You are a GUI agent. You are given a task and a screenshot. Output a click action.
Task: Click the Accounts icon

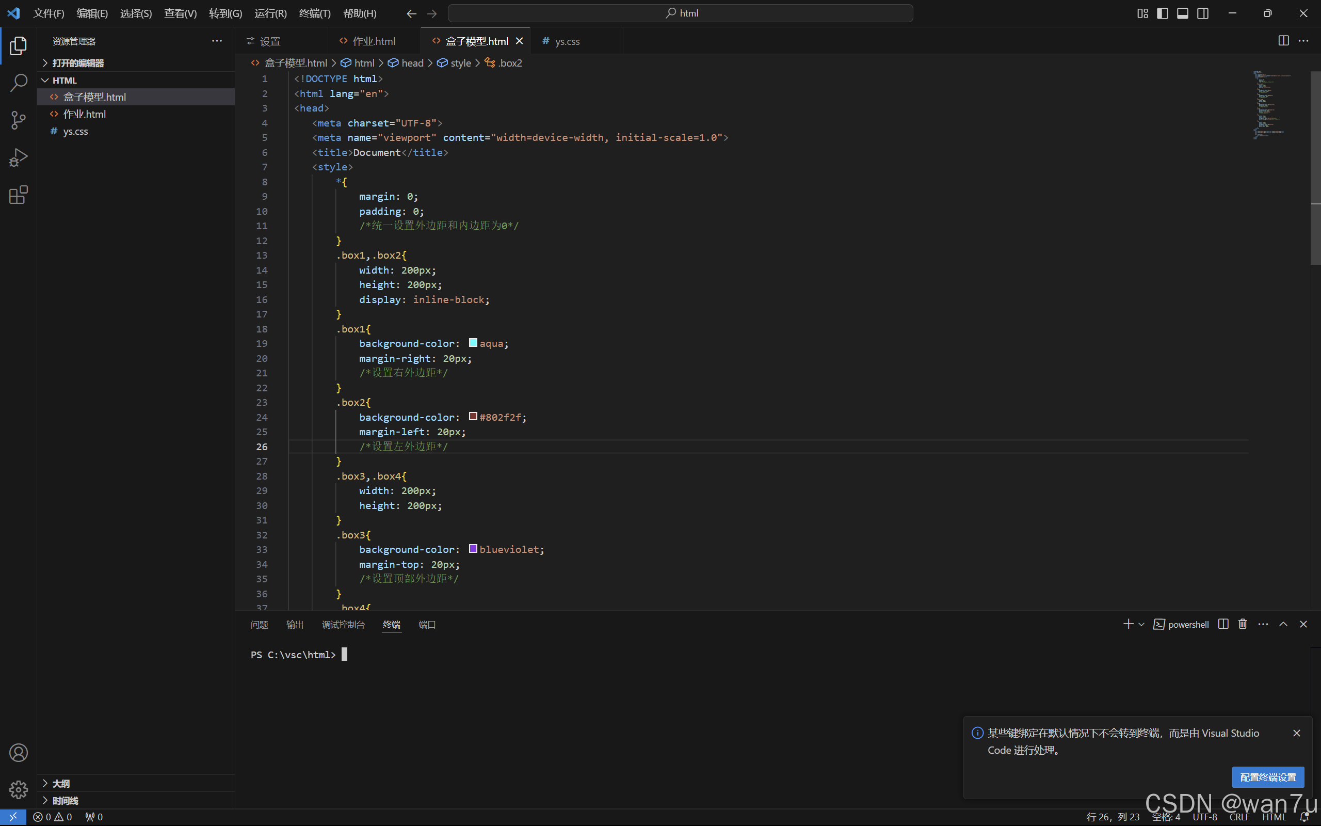coord(19,753)
